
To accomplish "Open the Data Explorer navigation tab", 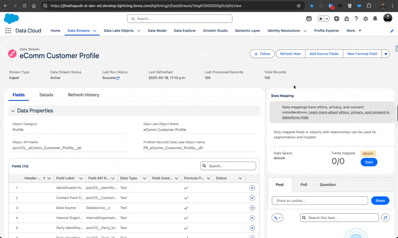I will pyautogui.click(x=185, y=31).
